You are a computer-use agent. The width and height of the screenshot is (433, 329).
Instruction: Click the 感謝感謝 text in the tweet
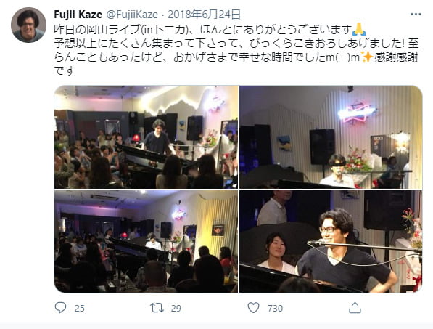(396, 57)
